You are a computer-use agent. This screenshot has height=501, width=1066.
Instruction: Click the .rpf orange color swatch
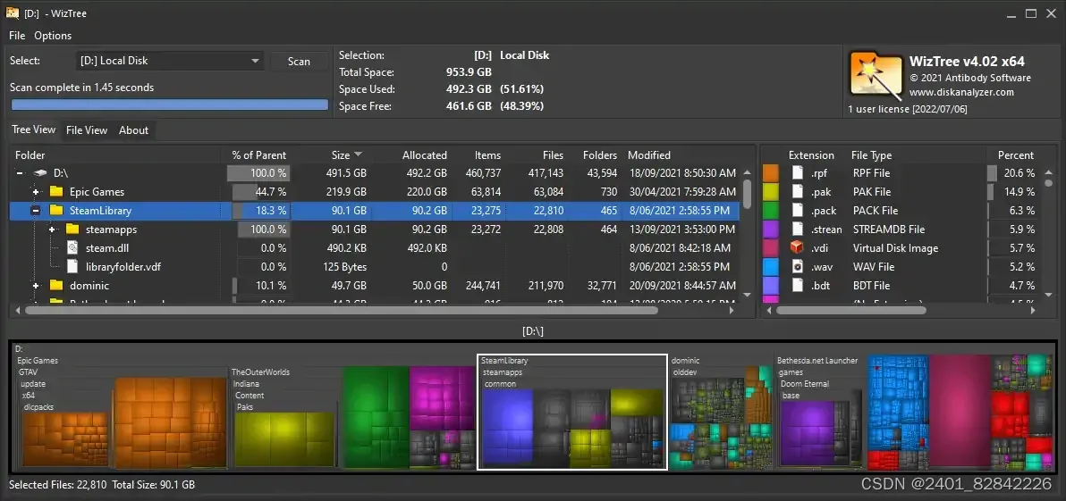coord(770,173)
